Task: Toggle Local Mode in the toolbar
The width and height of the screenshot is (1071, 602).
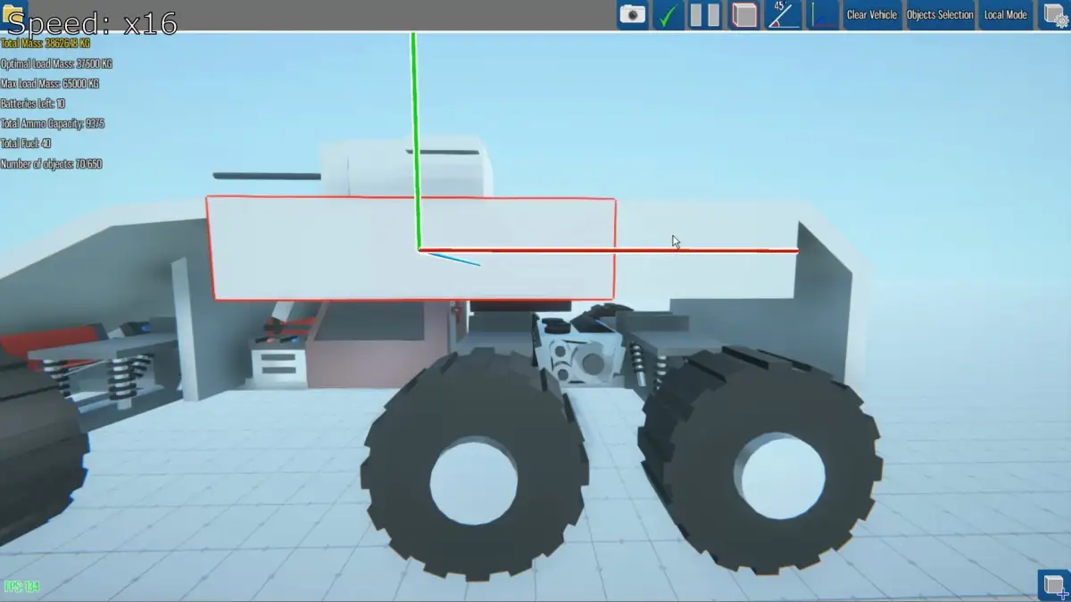Action: [x=1006, y=14]
